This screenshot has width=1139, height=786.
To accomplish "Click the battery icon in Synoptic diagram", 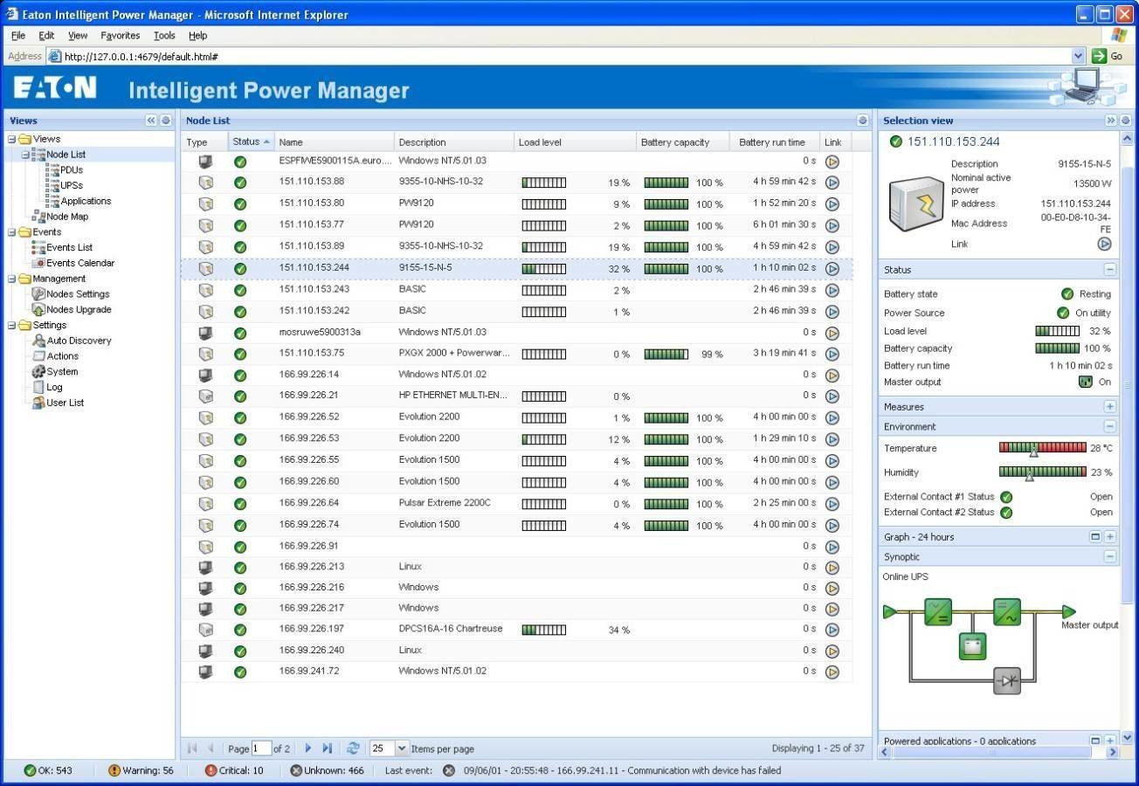I will coord(972,646).
